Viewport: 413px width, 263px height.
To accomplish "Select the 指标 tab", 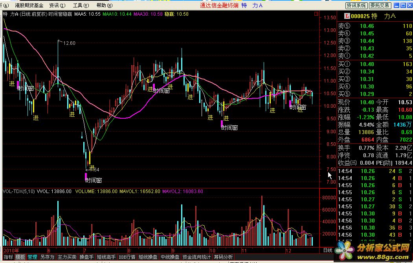I will pos(8,257).
